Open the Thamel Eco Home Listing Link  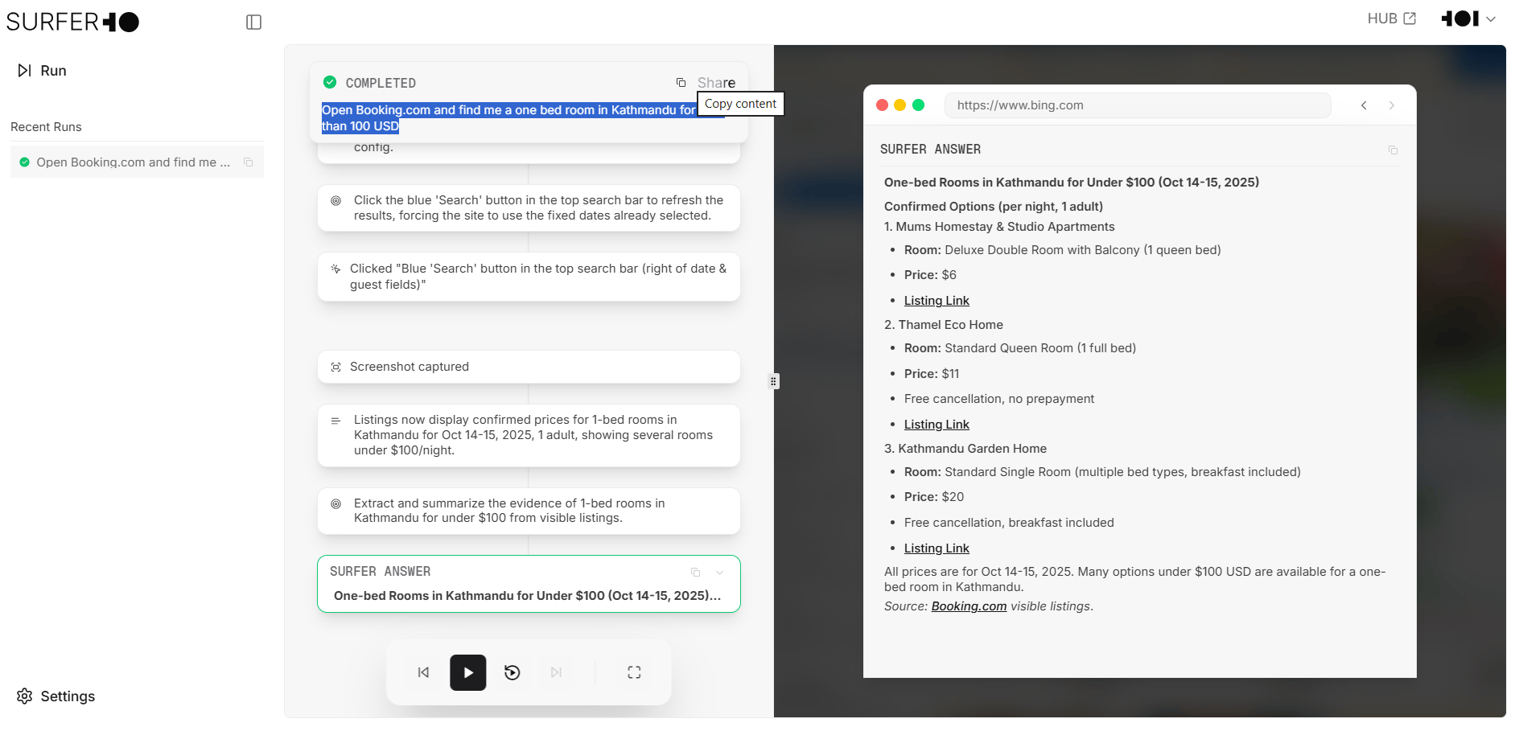(x=937, y=425)
